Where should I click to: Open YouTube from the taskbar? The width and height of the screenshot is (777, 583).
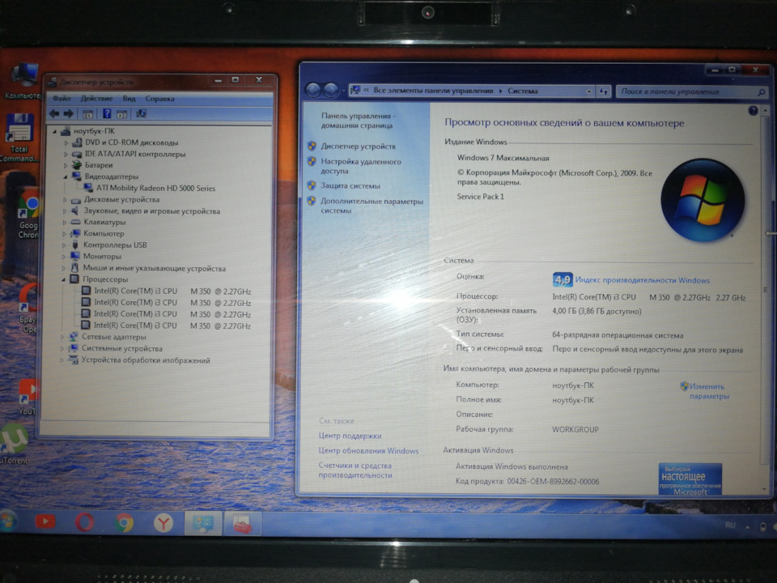tap(45, 521)
